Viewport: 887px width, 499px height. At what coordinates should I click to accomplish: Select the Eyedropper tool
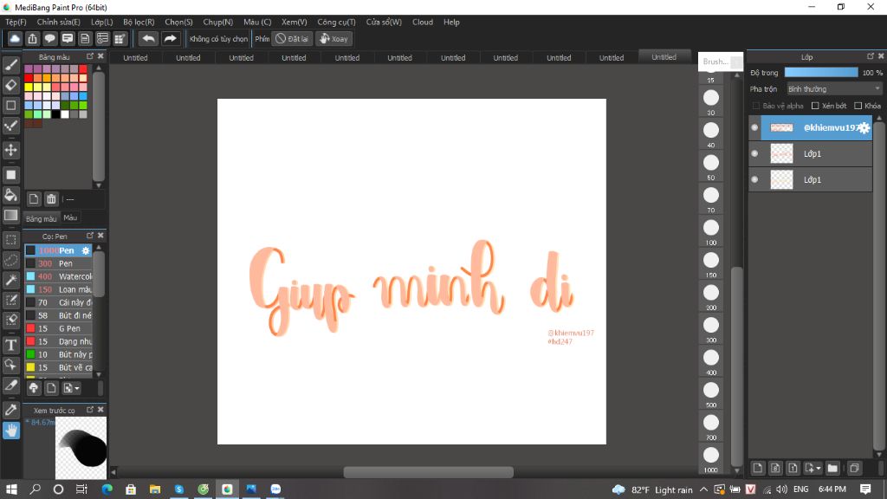pyautogui.click(x=11, y=409)
